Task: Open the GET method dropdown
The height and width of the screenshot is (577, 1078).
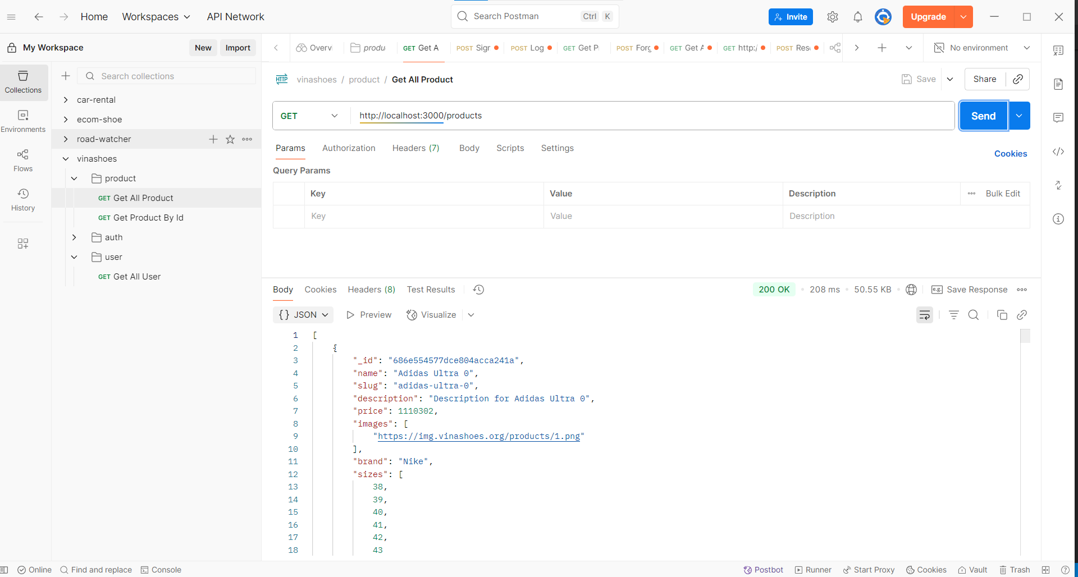Action: point(310,116)
